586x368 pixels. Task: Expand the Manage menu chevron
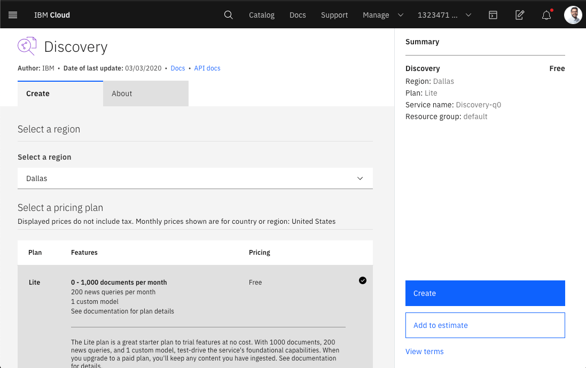tap(400, 15)
